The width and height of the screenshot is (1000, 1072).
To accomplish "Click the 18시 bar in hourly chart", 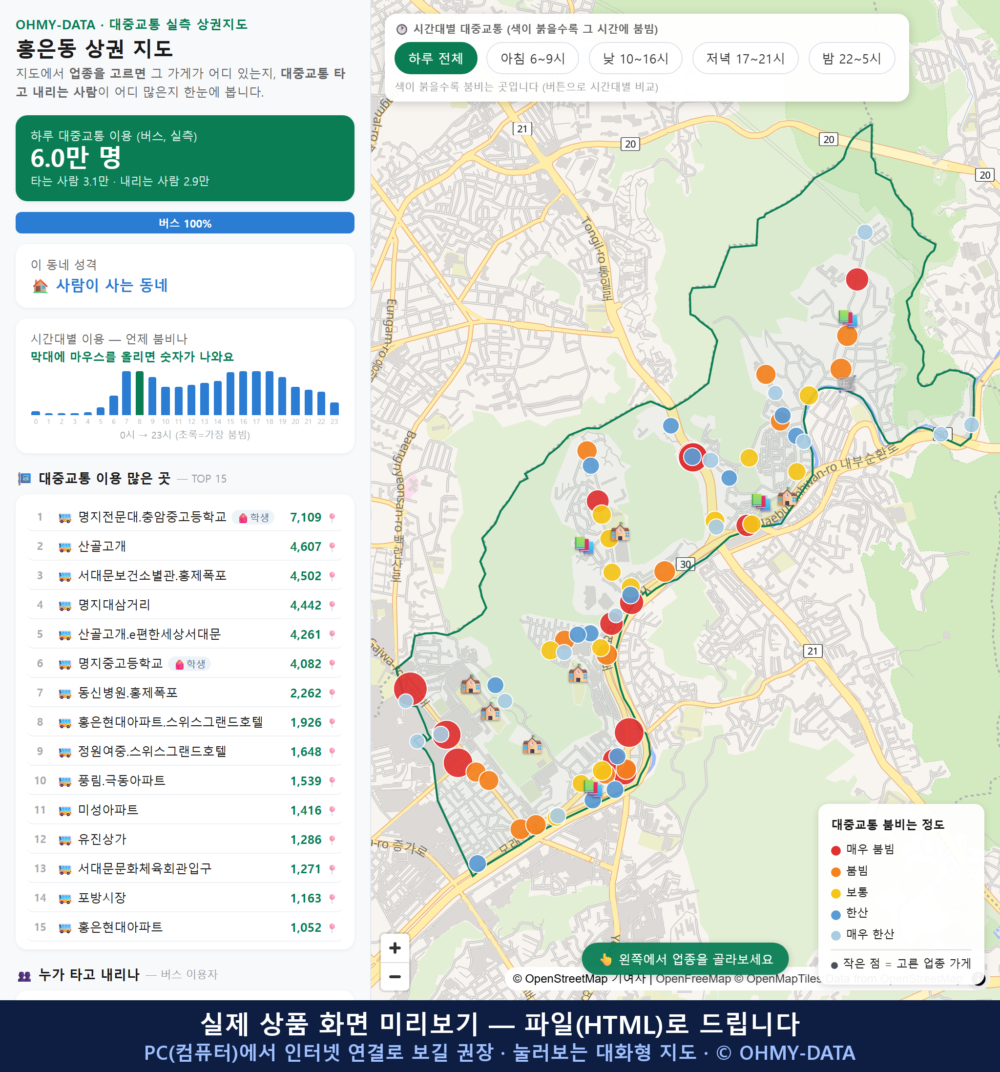I will pyautogui.click(x=270, y=393).
